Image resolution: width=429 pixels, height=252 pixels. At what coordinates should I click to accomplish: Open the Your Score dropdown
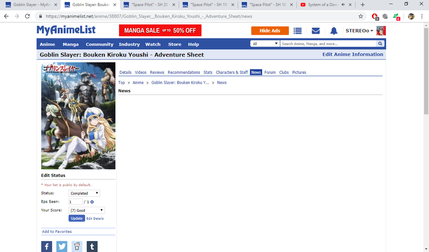click(87, 210)
